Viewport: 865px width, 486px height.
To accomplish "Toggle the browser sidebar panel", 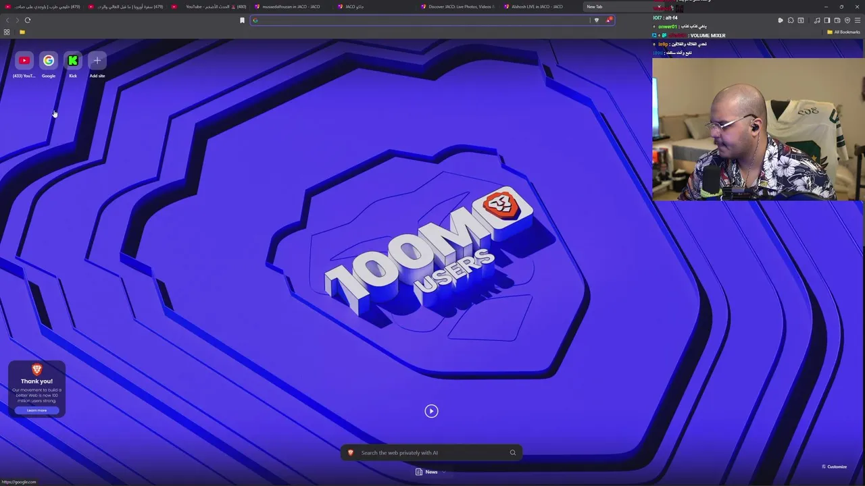I will [x=826, y=20].
